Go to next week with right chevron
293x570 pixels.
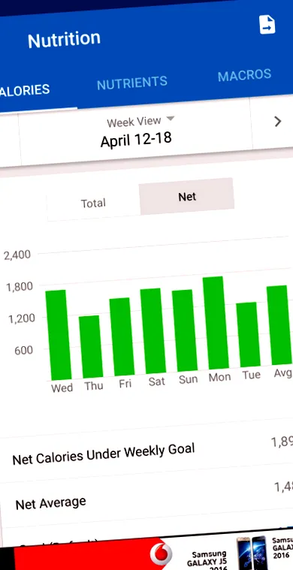[x=278, y=122]
